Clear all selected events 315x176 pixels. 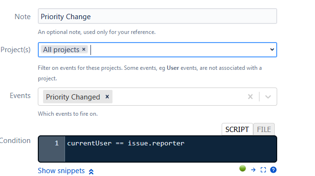[250, 97]
